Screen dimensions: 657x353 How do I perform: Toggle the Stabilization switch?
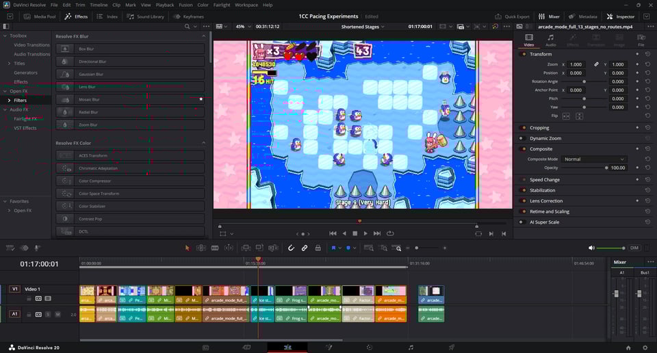523,190
